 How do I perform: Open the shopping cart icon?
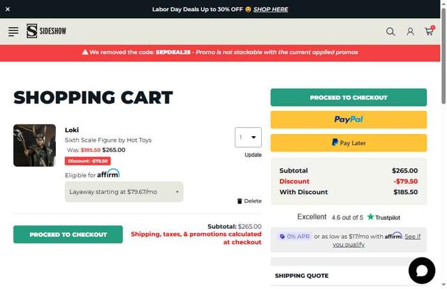[x=429, y=31]
